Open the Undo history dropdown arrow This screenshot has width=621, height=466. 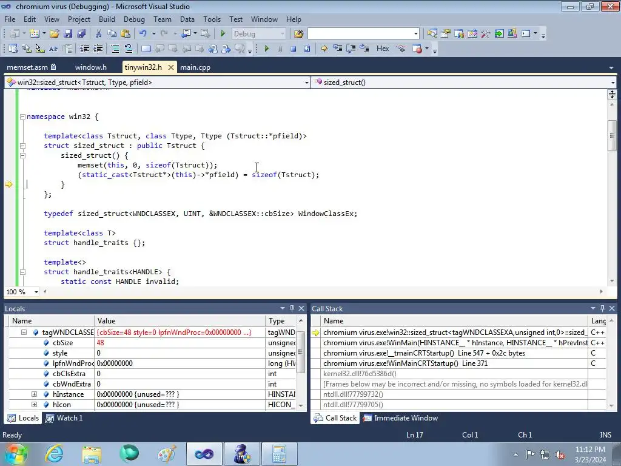pos(153,34)
